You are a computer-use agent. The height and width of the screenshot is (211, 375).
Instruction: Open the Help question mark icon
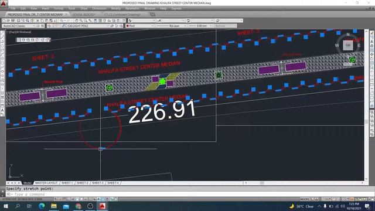(x=124, y=21)
